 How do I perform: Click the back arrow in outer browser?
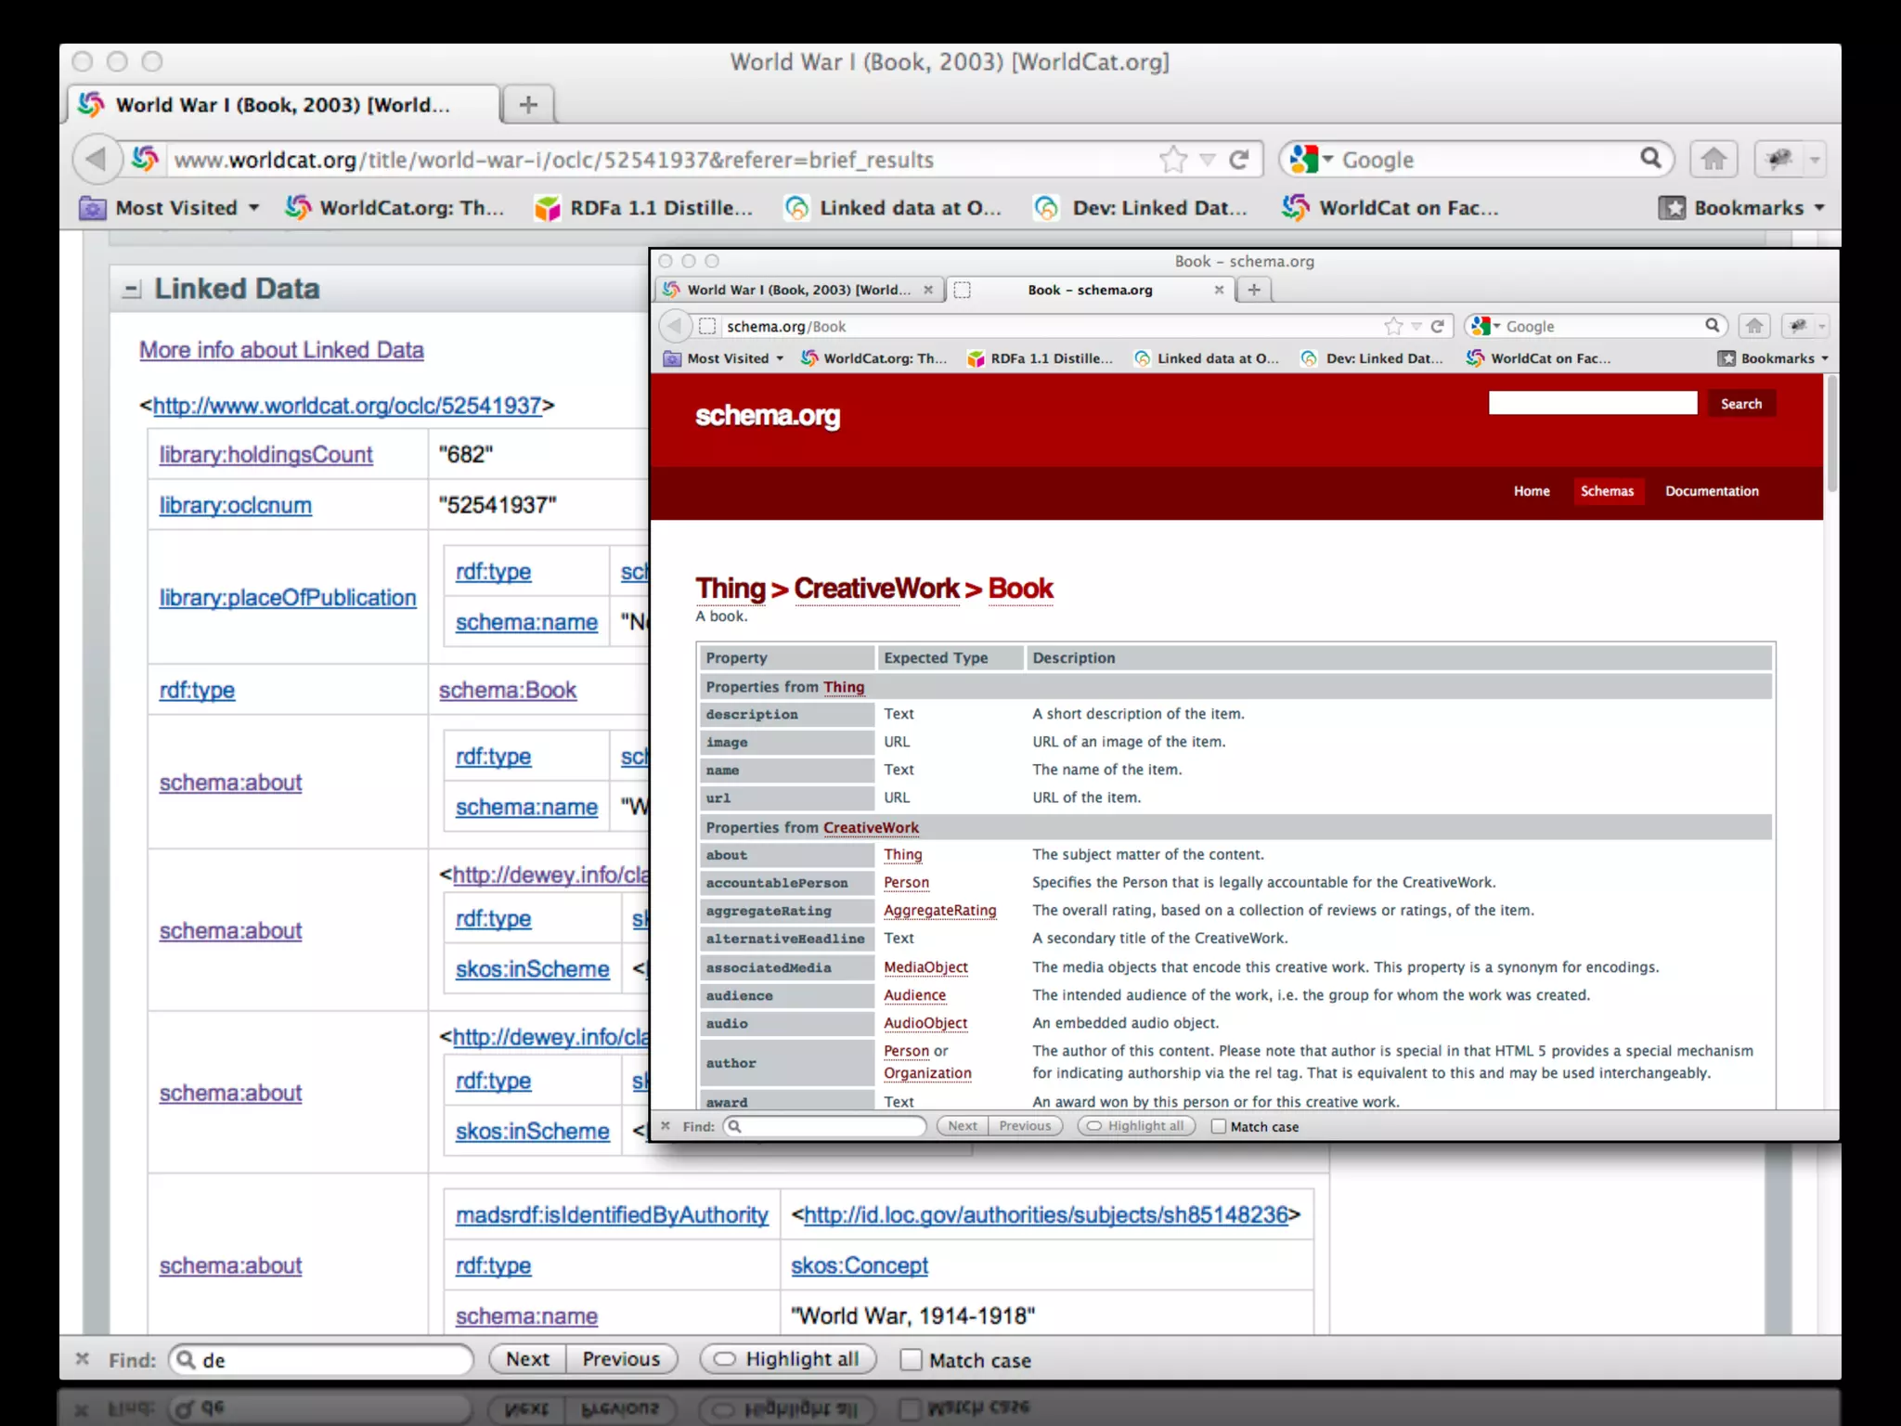pyautogui.click(x=97, y=160)
